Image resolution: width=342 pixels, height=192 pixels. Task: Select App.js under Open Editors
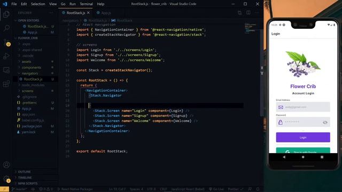pyautogui.click(x=32, y=32)
